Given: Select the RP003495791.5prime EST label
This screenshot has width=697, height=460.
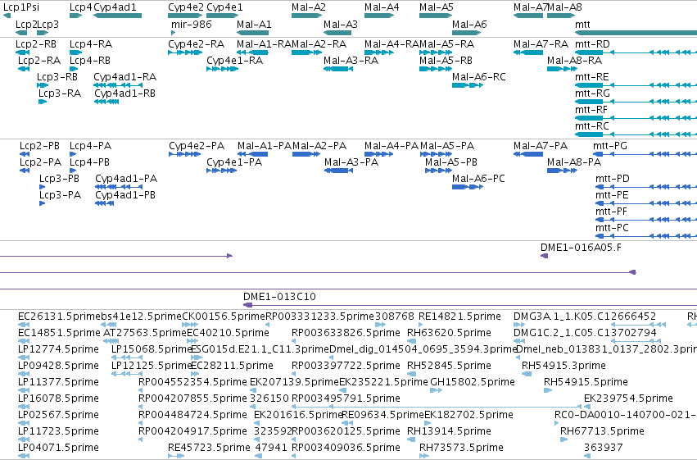Looking at the screenshot, I should [346, 399].
